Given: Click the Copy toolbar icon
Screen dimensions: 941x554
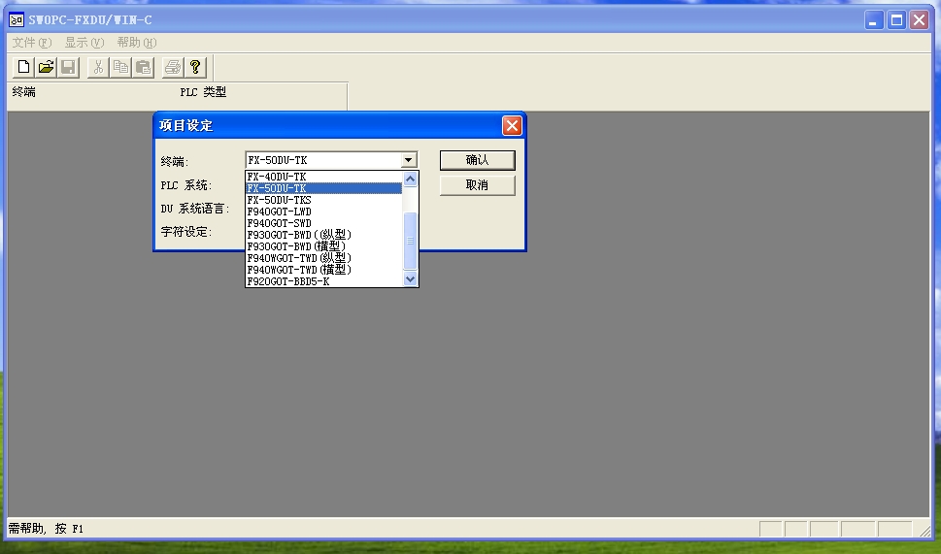Looking at the screenshot, I should pos(120,67).
